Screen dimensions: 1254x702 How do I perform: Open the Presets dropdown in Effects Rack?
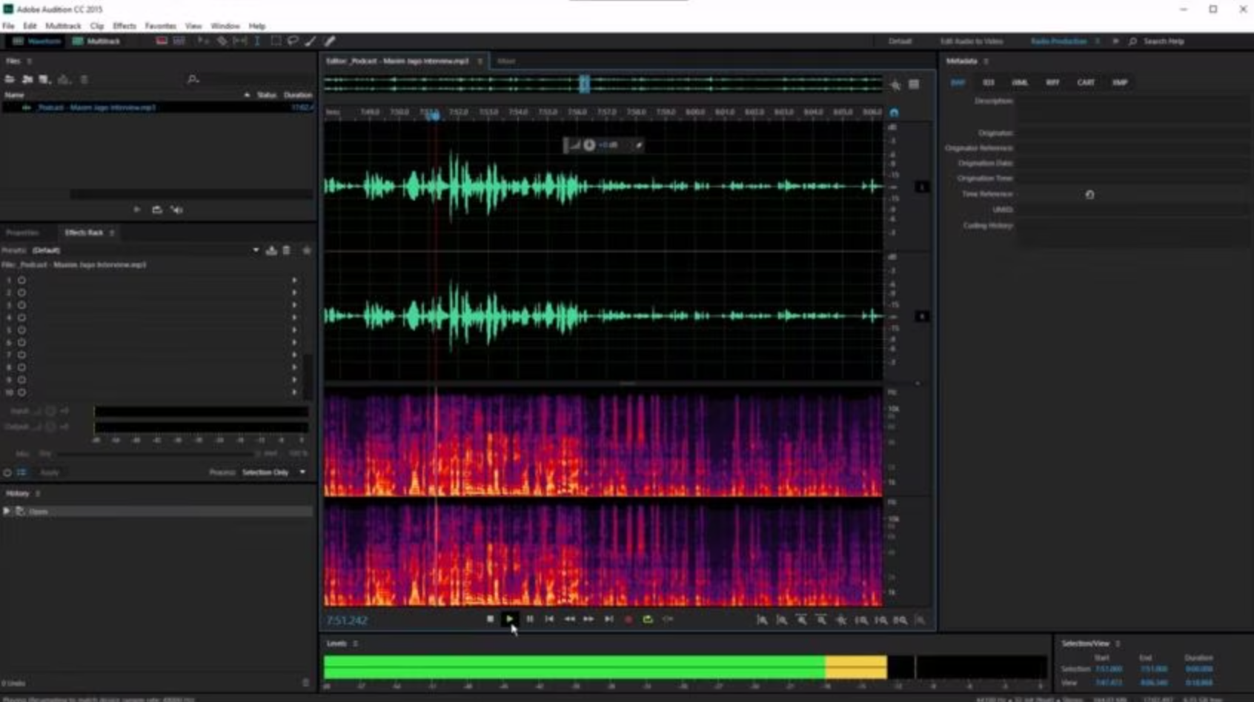click(255, 250)
